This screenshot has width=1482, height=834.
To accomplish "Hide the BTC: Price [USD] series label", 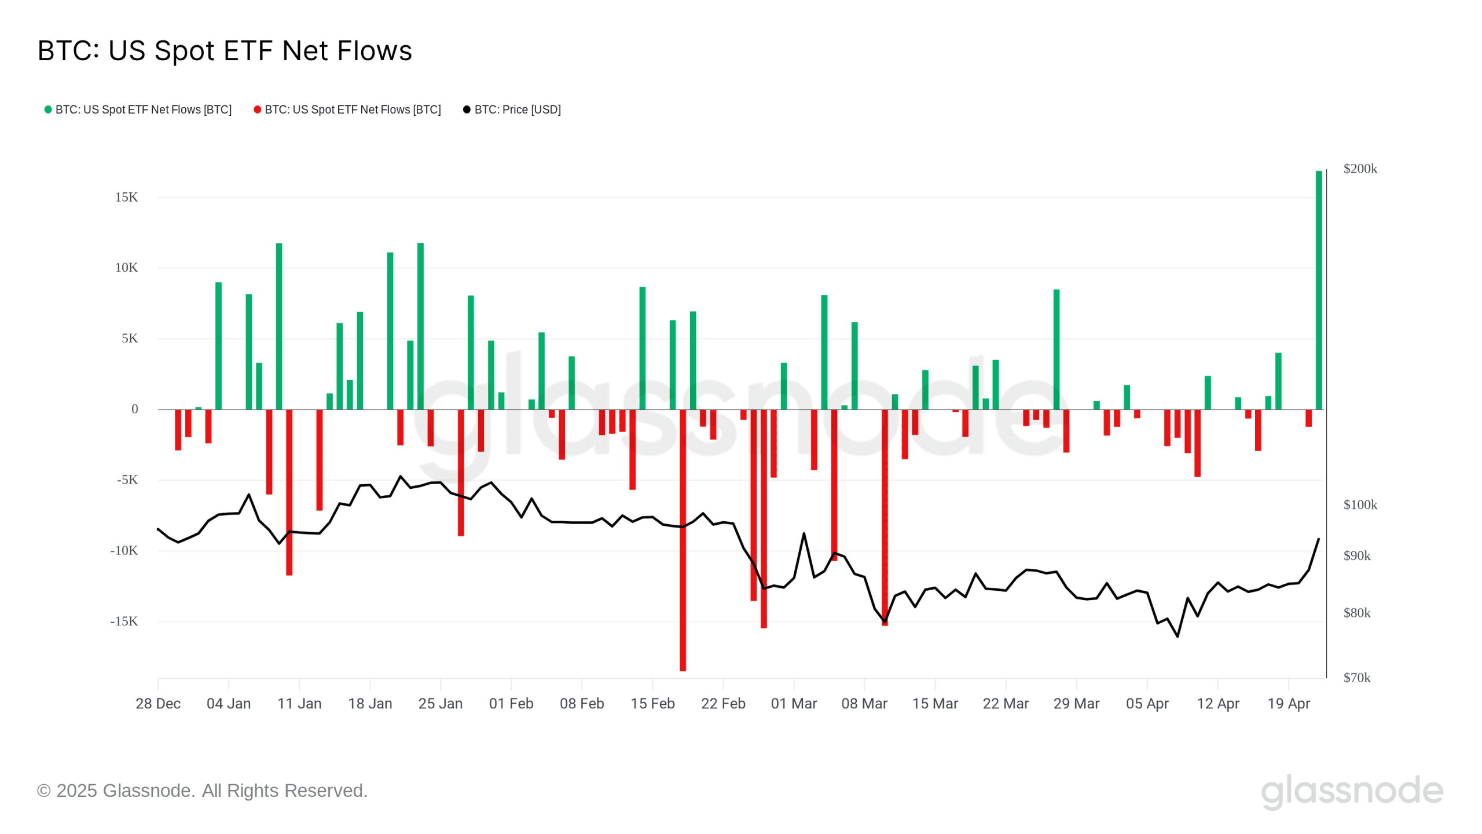I will coord(518,109).
